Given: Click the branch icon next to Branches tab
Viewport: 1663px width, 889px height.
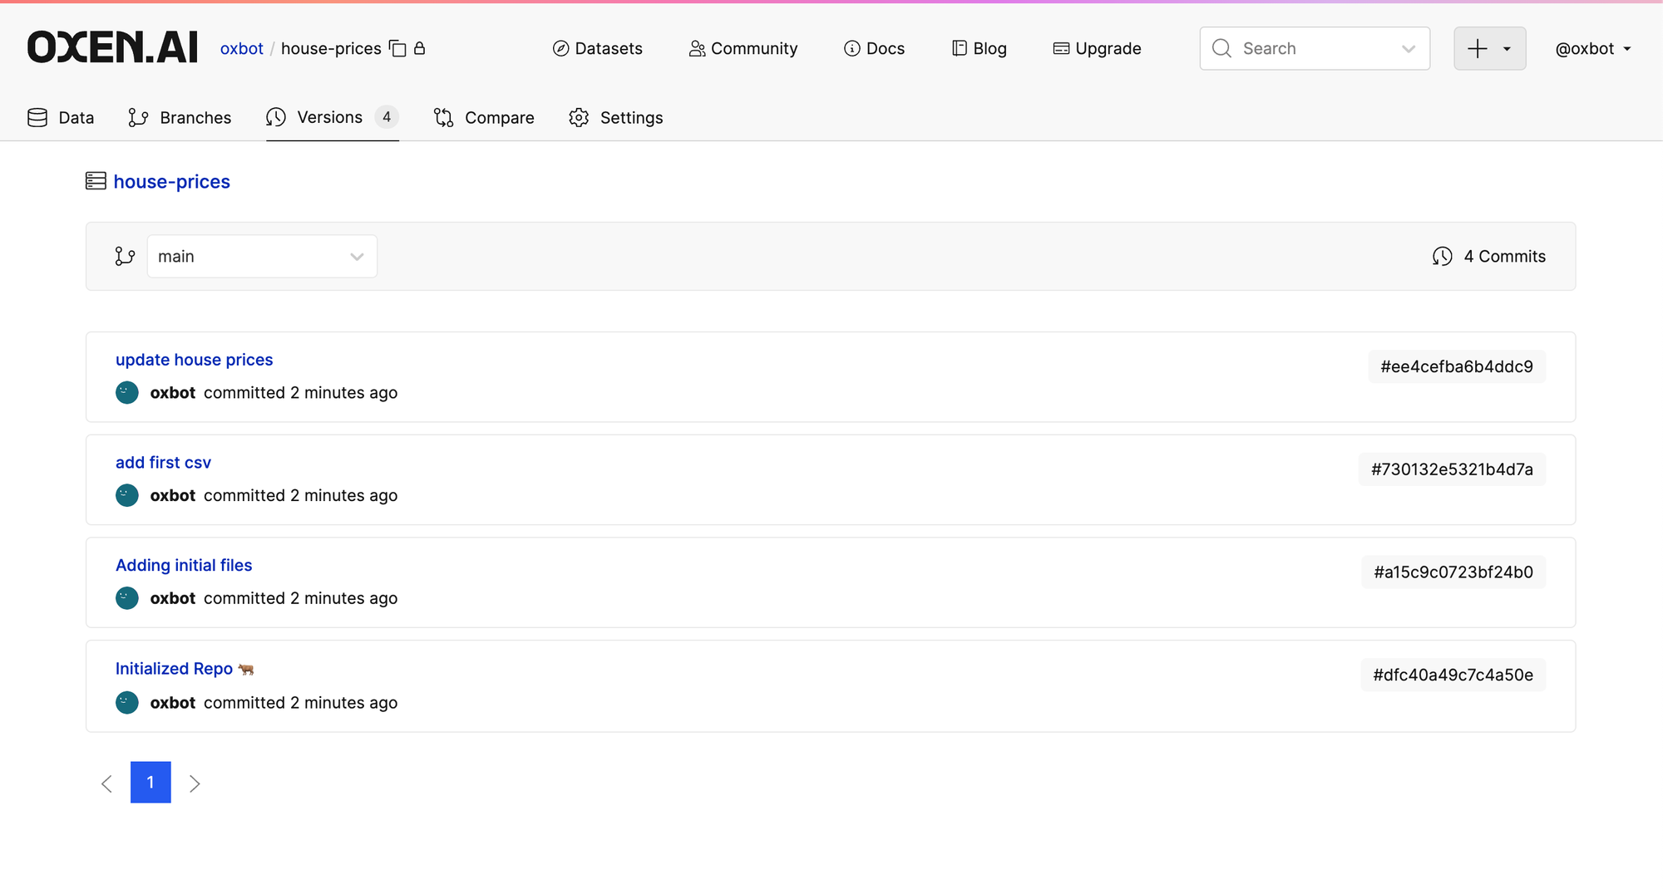Looking at the screenshot, I should [x=138, y=118].
